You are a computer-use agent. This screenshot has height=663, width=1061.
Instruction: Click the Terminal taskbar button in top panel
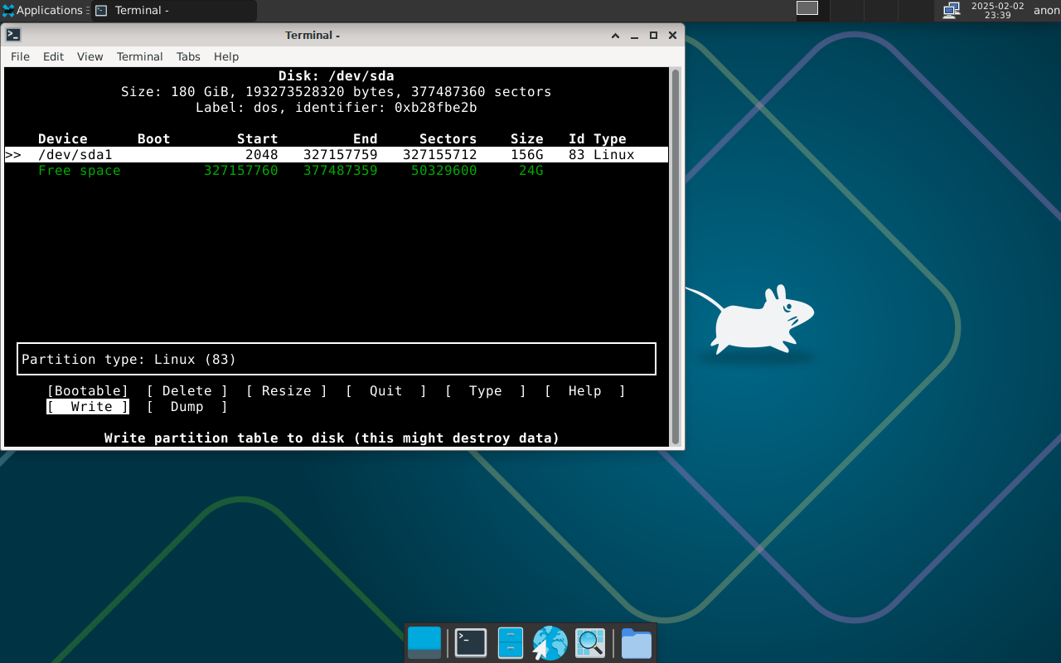point(174,11)
